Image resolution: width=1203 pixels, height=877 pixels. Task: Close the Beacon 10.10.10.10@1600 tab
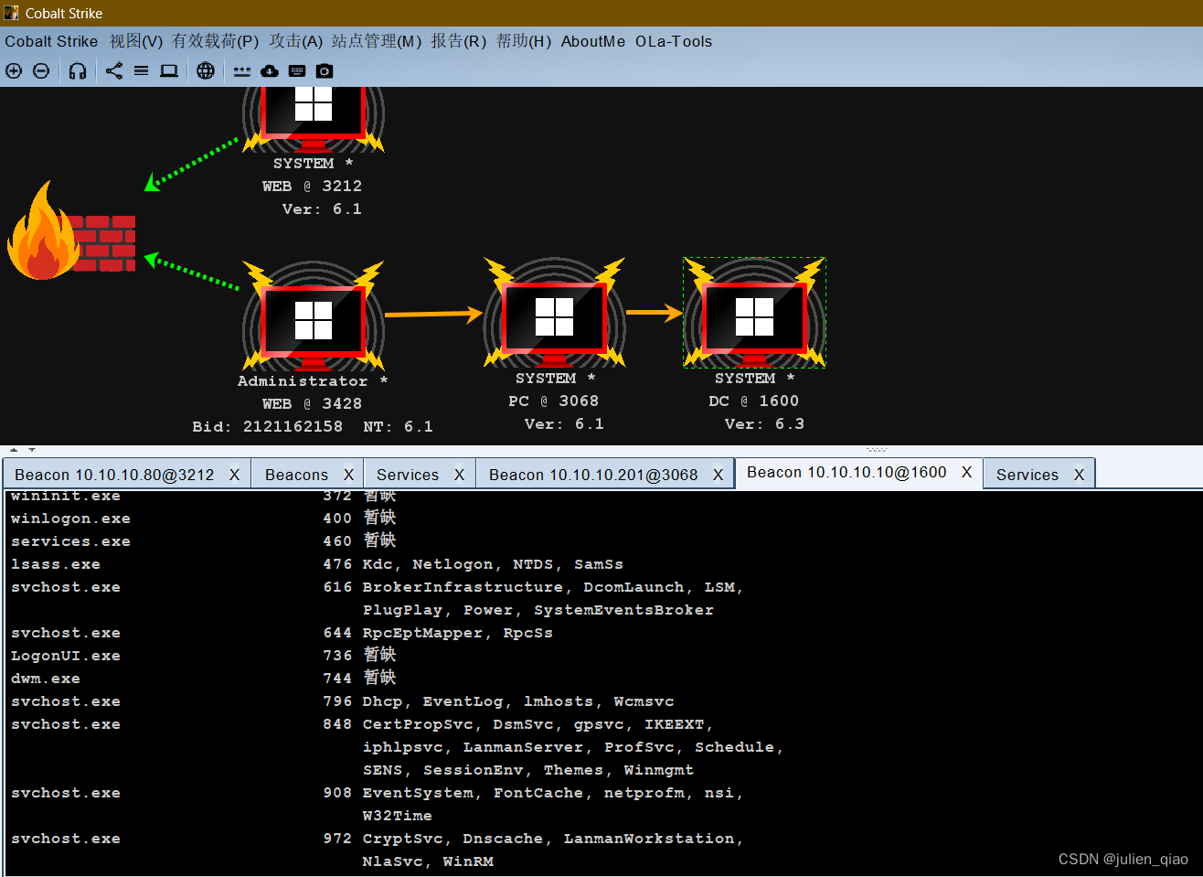tap(966, 472)
